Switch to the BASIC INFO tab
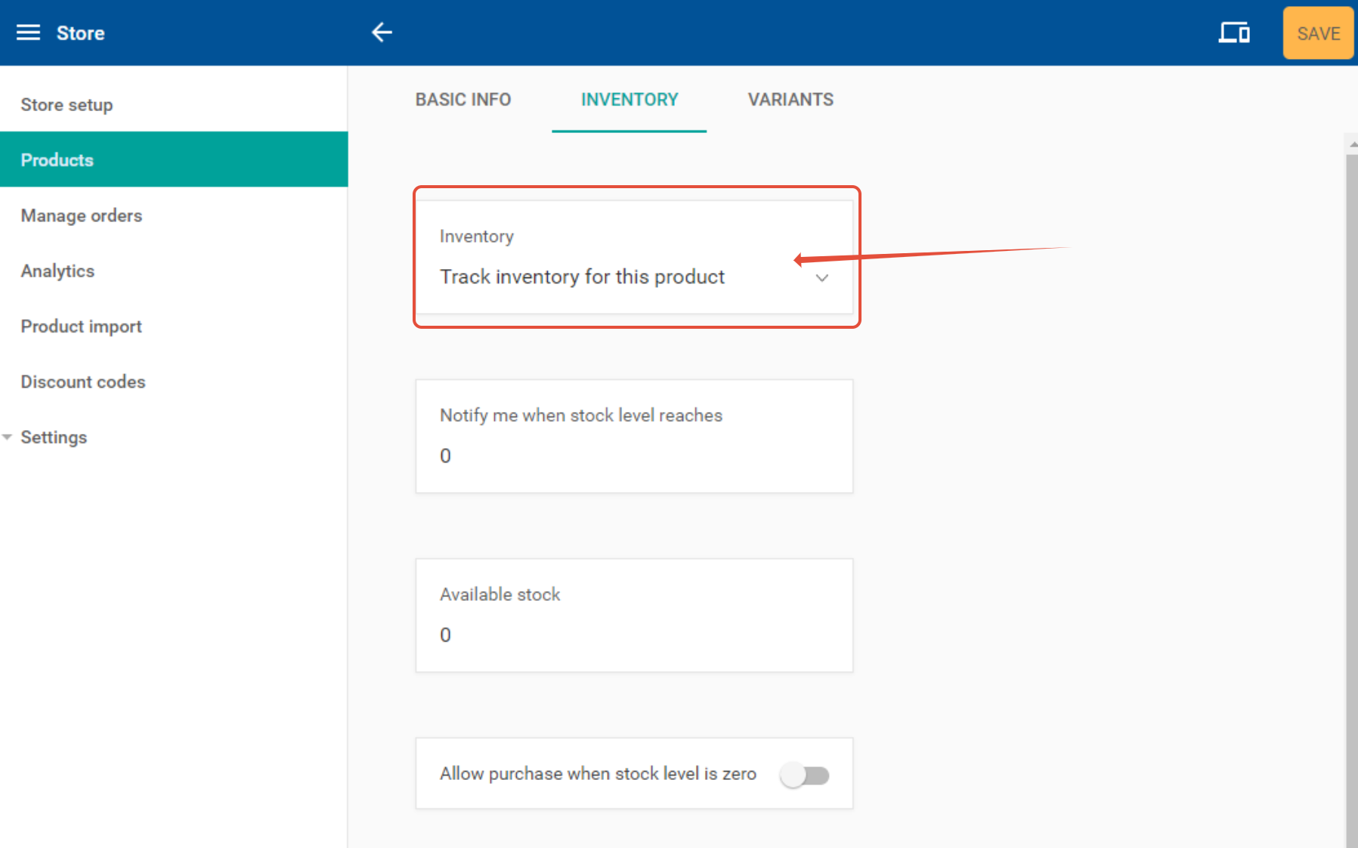The height and width of the screenshot is (848, 1358). coord(463,100)
